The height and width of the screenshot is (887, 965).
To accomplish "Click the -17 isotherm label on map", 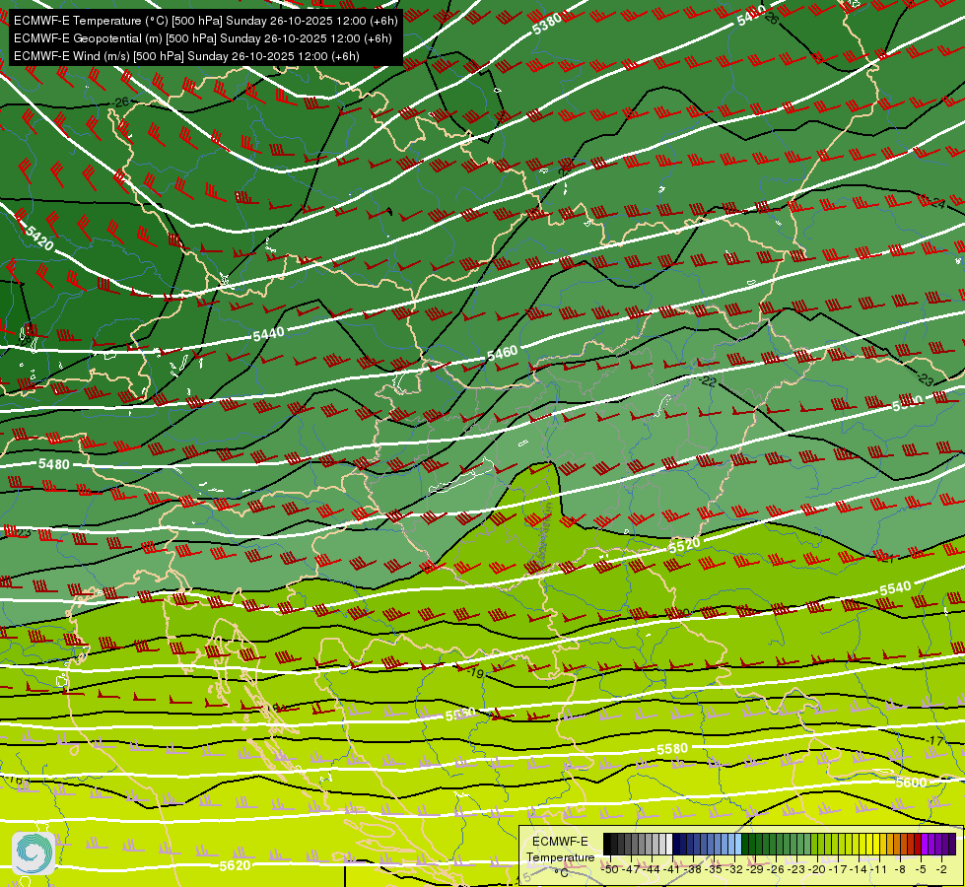I will click(934, 740).
